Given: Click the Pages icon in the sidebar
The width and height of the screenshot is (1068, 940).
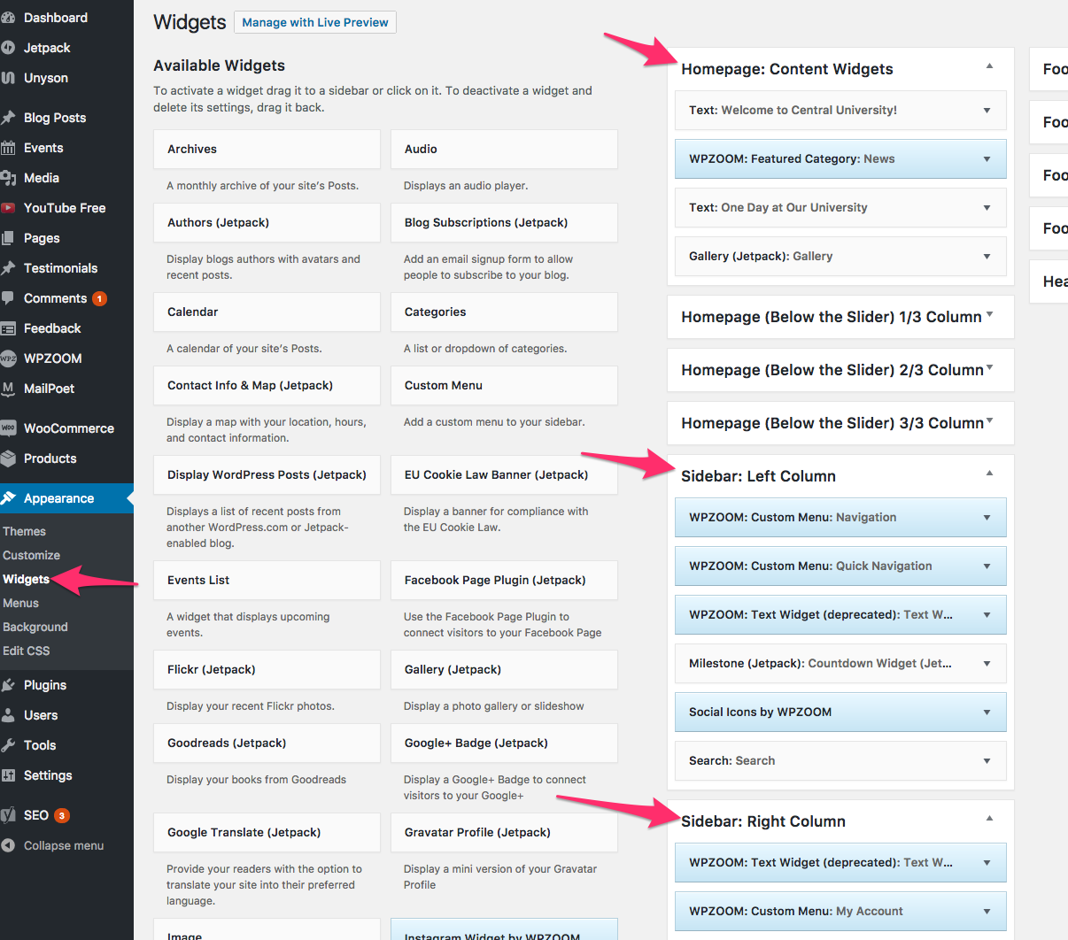Looking at the screenshot, I should pos(8,238).
